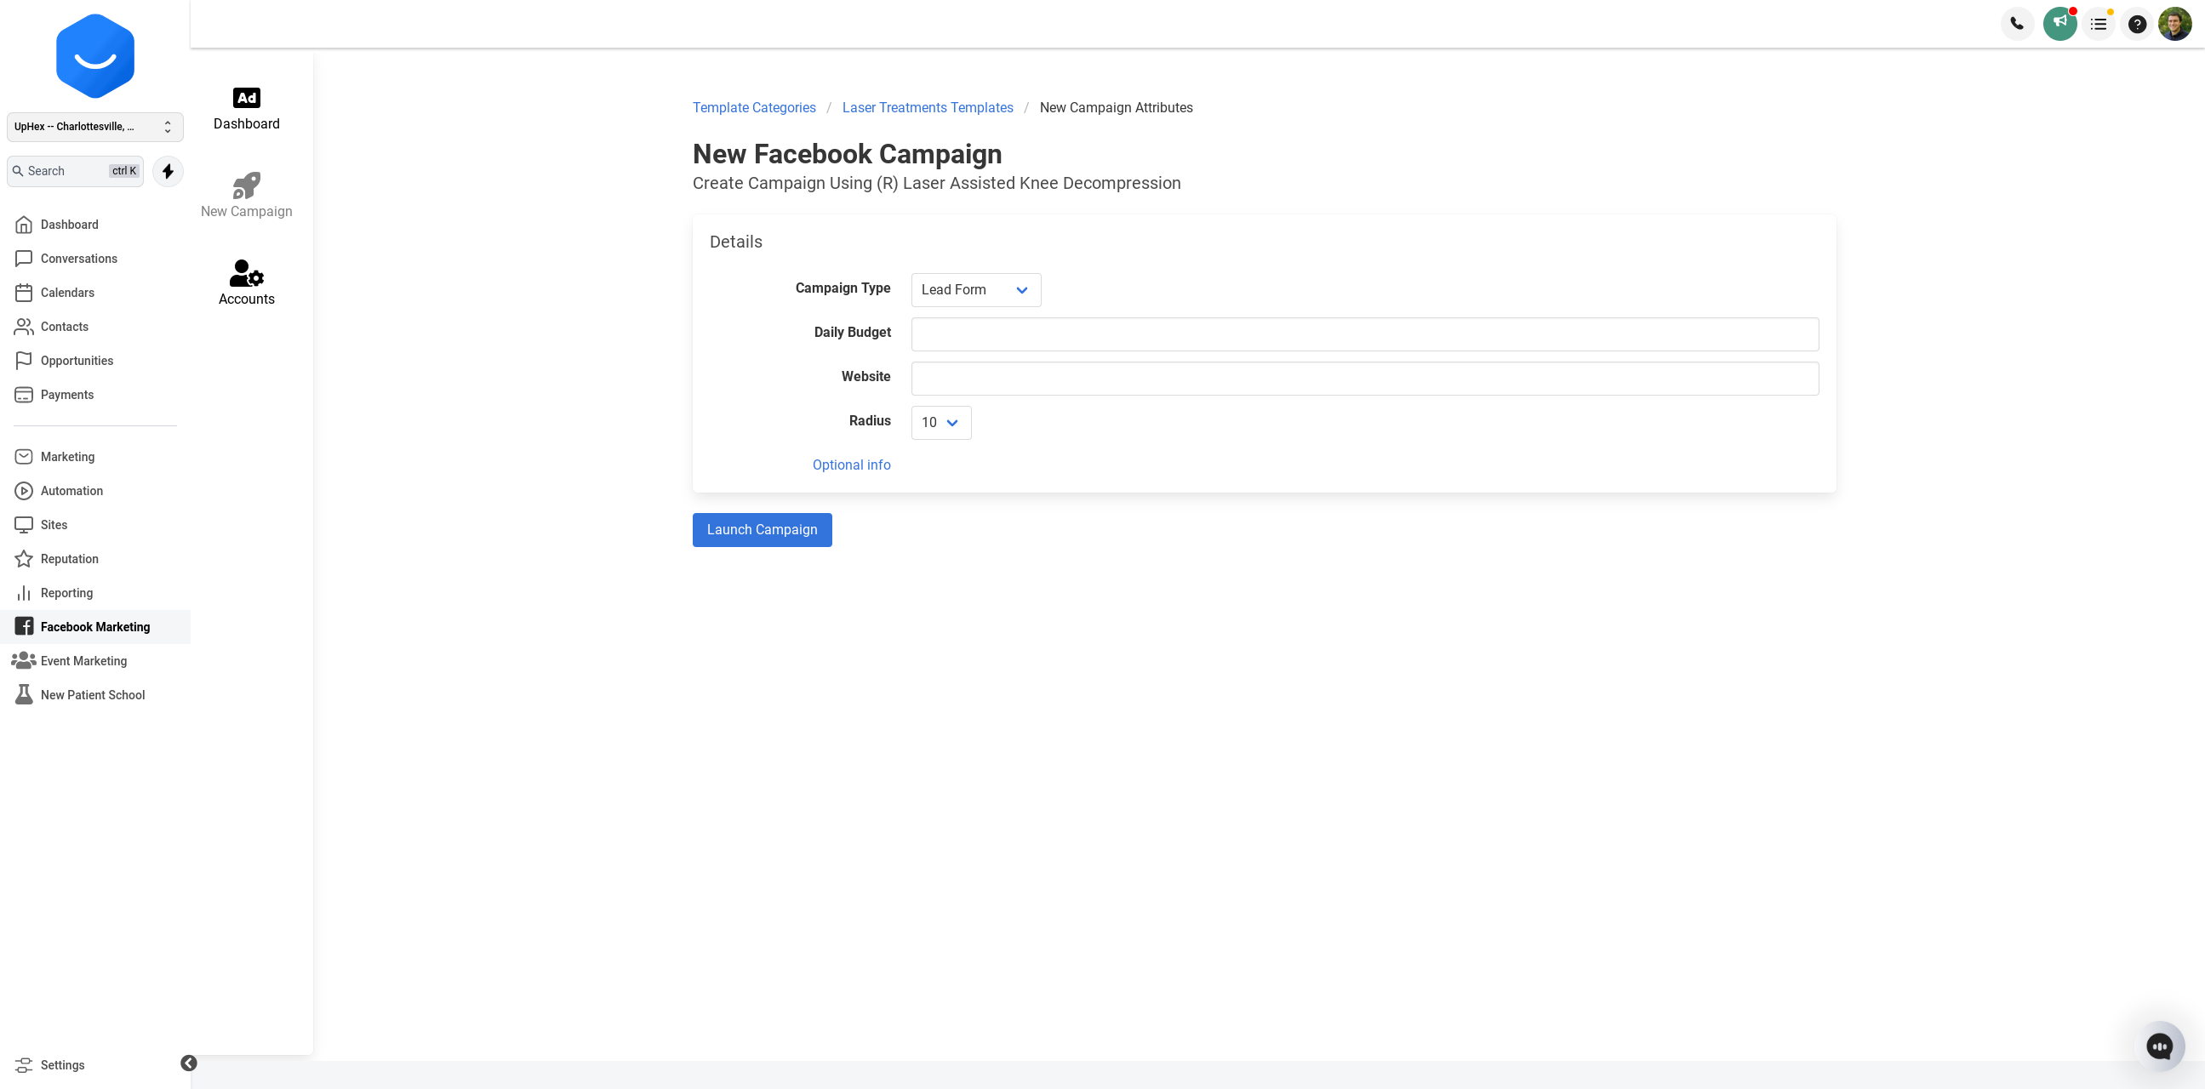Click the Launch Campaign button

point(762,530)
